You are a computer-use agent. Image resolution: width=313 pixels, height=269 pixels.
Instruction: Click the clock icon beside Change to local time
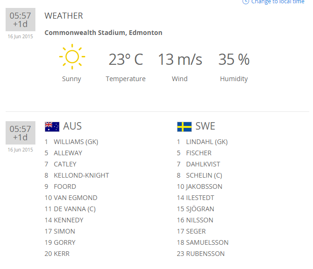click(x=246, y=2)
